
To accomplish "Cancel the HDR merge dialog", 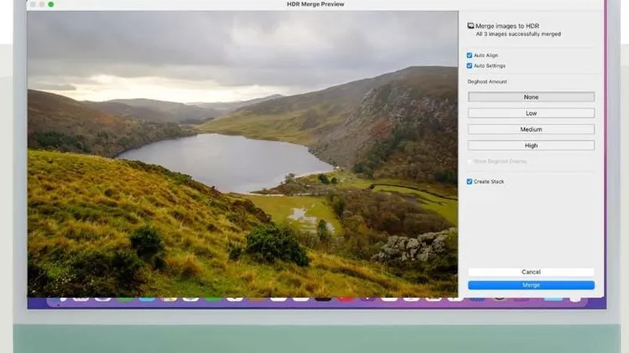I will [x=531, y=273].
